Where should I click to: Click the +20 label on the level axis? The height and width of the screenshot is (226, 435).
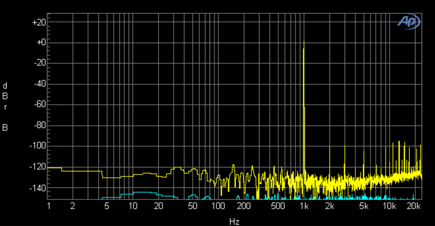(x=39, y=22)
